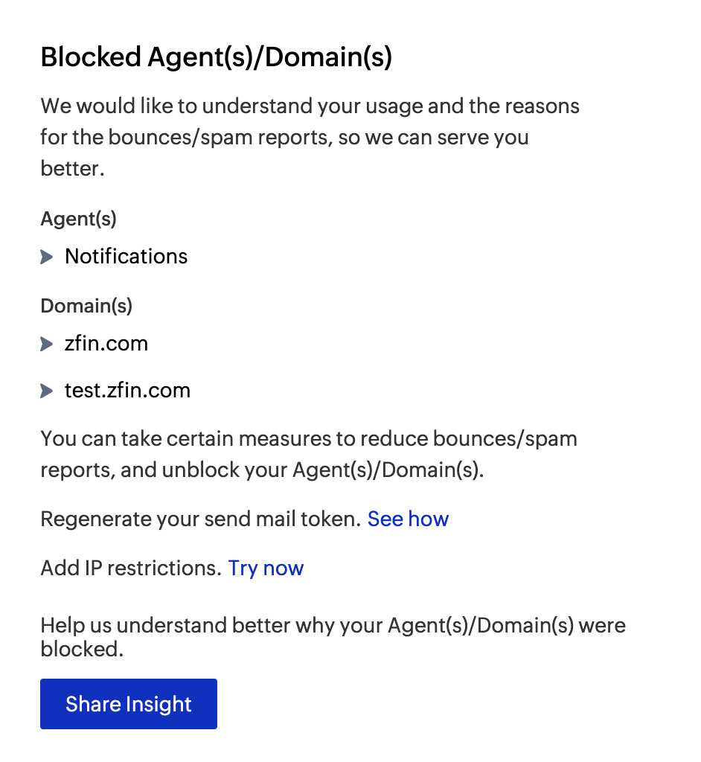Image resolution: width=701 pixels, height=762 pixels.
Task: Open the "Try now" link
Action: tap(266, 568)
